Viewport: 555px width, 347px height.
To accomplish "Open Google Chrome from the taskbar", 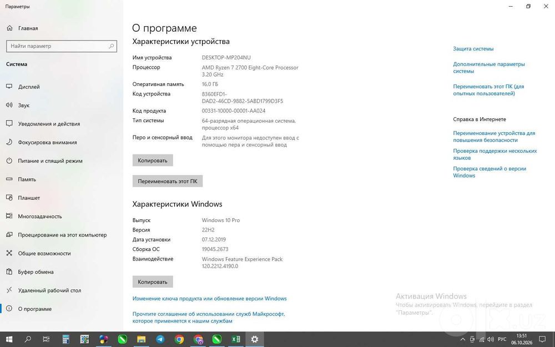I will pos(179,339).
